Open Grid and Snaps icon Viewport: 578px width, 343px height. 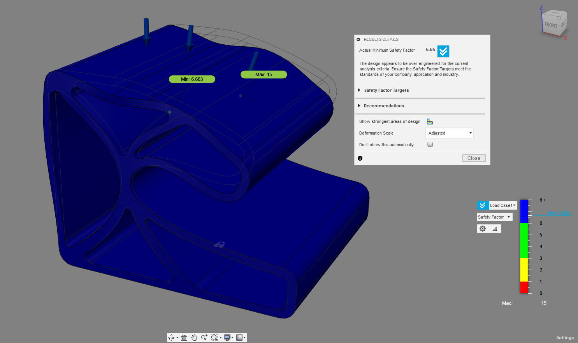point(239,338)
